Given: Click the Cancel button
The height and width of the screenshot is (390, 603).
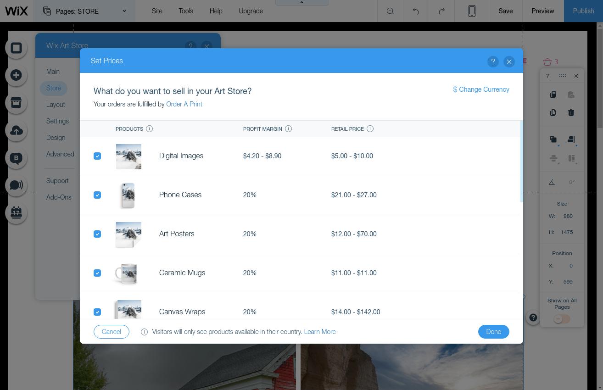Looking at the screenshot, I should (111, 332).
